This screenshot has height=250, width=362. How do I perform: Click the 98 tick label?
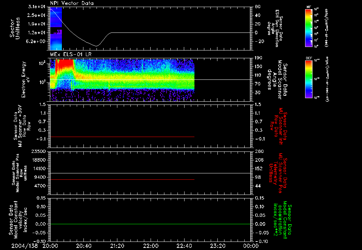tap(258, 177)
